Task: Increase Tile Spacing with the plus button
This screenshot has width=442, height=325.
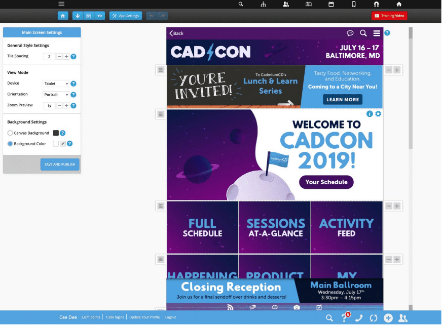Action: [66, 57]
